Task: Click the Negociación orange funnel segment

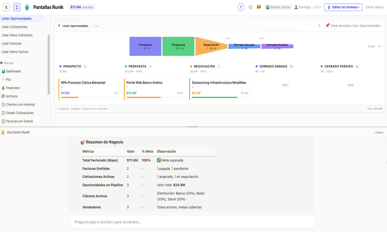Action: pyautogui.click(x=211, y=46)
